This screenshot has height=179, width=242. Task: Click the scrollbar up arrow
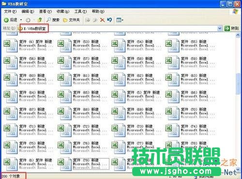coord(238,35)
